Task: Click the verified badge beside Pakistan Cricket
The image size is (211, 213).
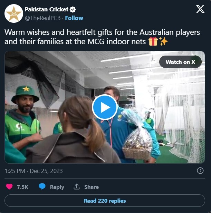Action: (x=73, y=10)
